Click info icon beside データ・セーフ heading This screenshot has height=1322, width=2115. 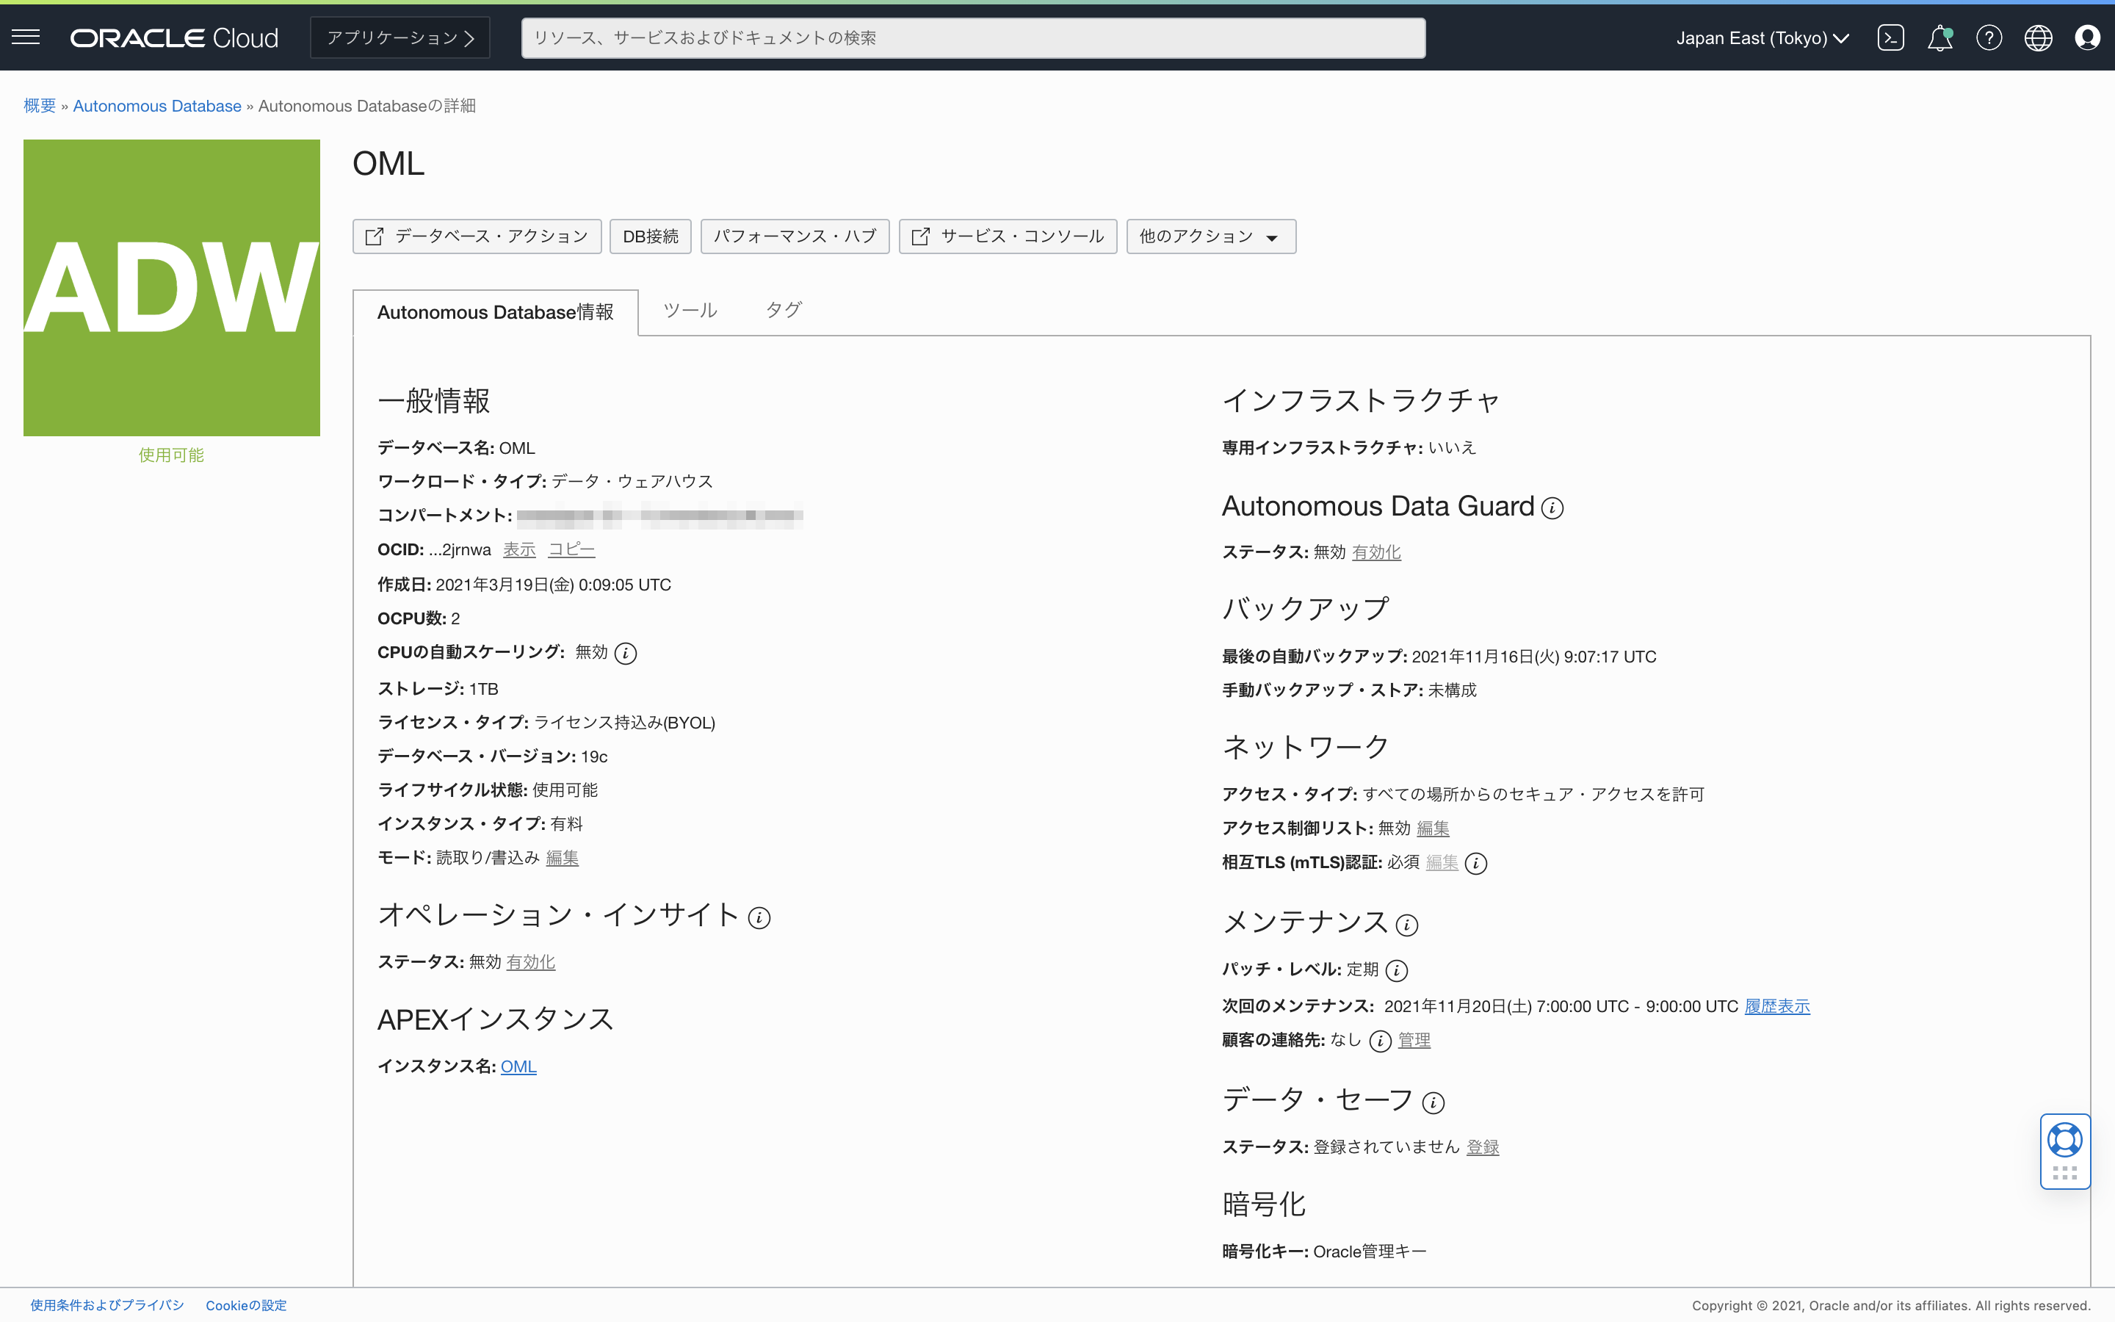point(1433,1102)
